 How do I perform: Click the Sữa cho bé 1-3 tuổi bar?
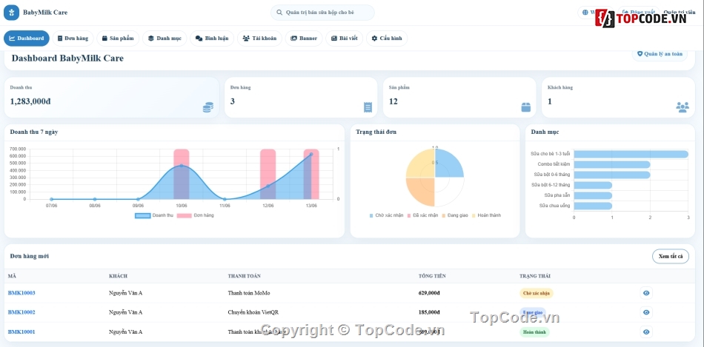(631, 154)
